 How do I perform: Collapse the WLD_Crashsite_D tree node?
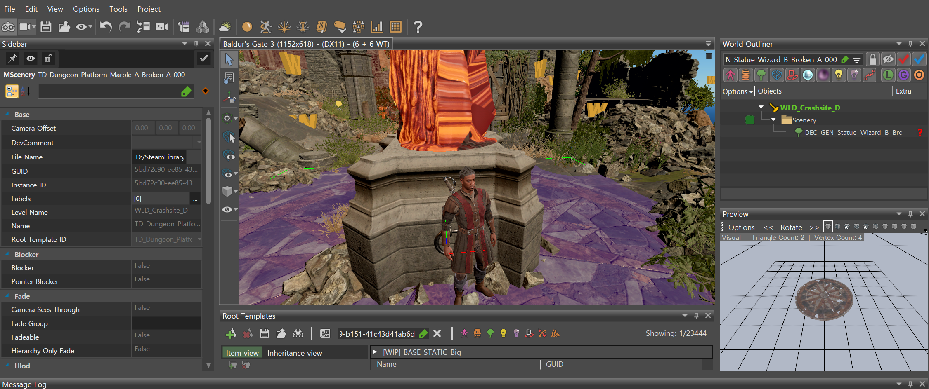pyautogui.click(x=761, y=107)
